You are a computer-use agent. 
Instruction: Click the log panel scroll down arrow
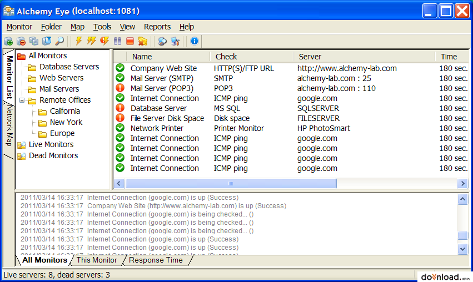point(463,249)
